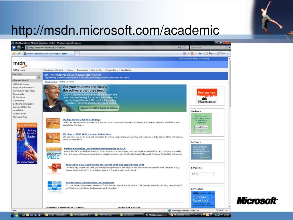The image size is (293, 220).
Task: Open Contact MSDN AA in the sidebar
Action: click(22, 107)
